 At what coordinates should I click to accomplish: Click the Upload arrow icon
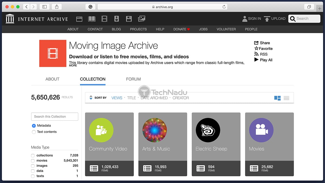[267, 19]
